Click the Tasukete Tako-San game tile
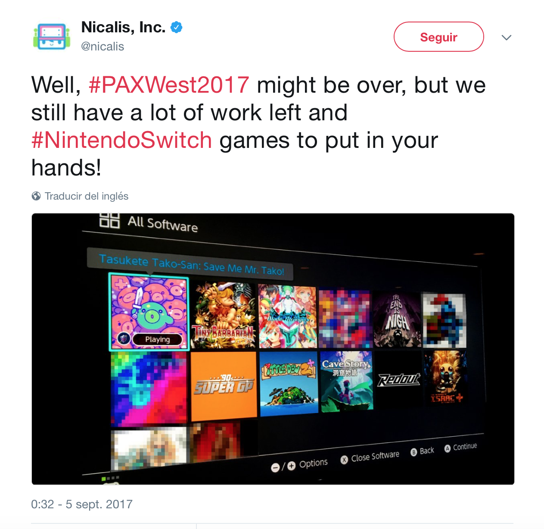544x529 pixels. 149,312
